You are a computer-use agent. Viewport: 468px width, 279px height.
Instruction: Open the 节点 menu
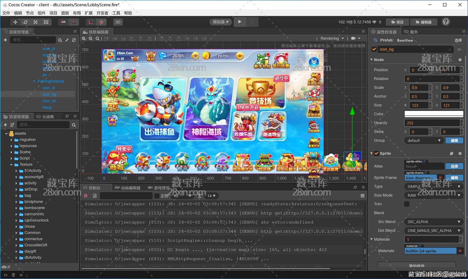click(x=30, y=13)
